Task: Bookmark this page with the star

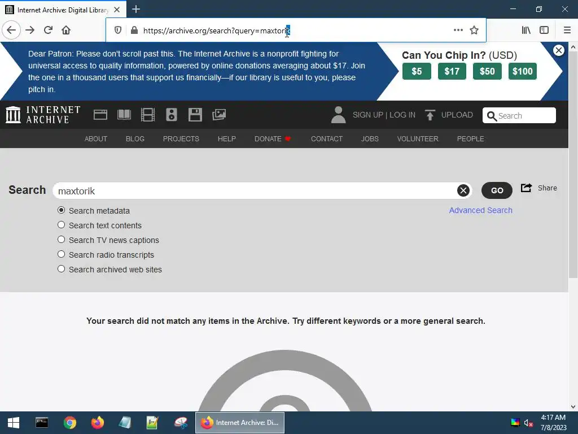Action: pyautogui.click(x=474, y=31)
